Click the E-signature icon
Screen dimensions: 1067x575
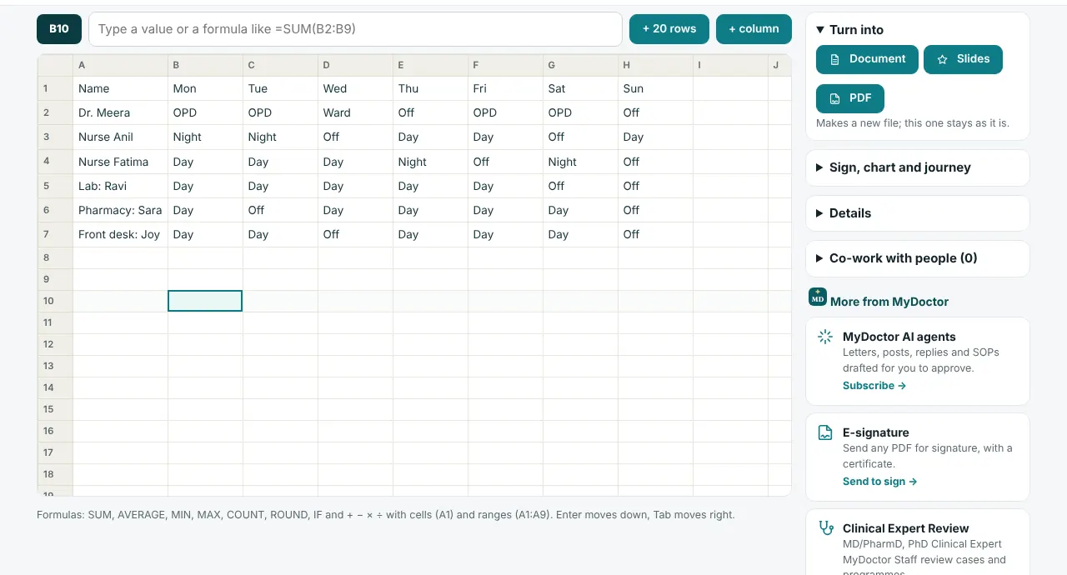(825, 432)
